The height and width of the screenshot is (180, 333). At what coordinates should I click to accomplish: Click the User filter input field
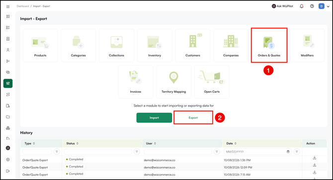click(x=178, y=152)
